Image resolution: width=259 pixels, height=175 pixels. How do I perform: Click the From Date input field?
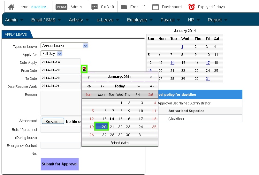coord(60,70)
